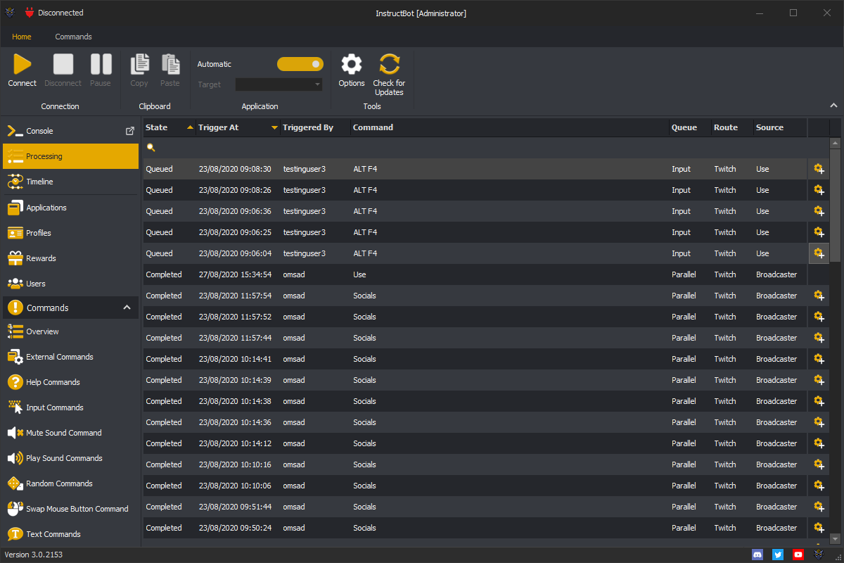Click the scroll up arrow of the table
Screen dimensions: 844x563
[836, 143]
